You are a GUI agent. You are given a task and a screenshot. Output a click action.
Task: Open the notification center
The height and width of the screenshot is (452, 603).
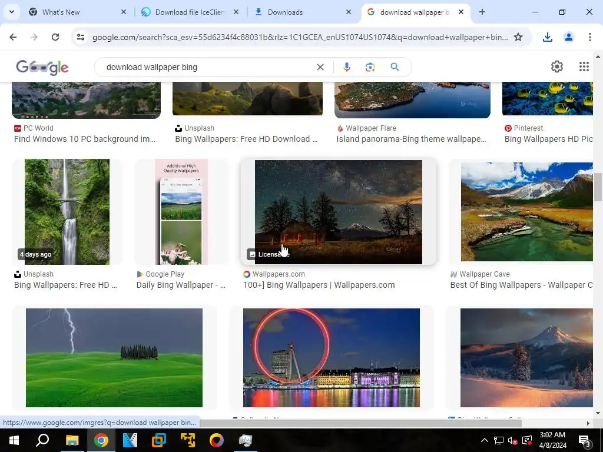pyautogui.click(x=585, y=440)
